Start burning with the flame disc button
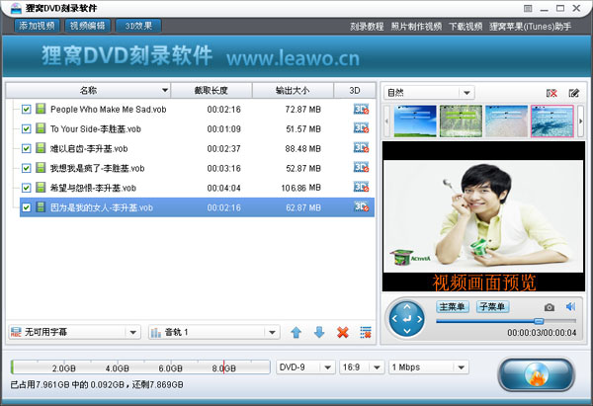Viewport: 593px width, 406px height. tap(537, 374)
